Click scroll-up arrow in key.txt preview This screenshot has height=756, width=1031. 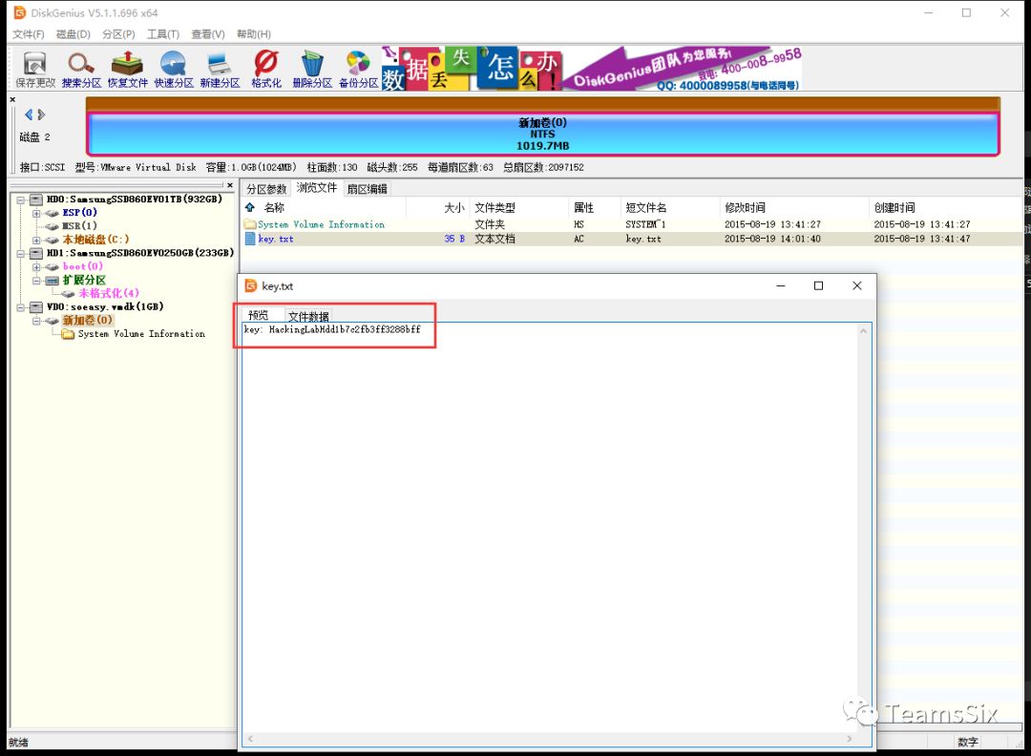[x=863, y=331]
